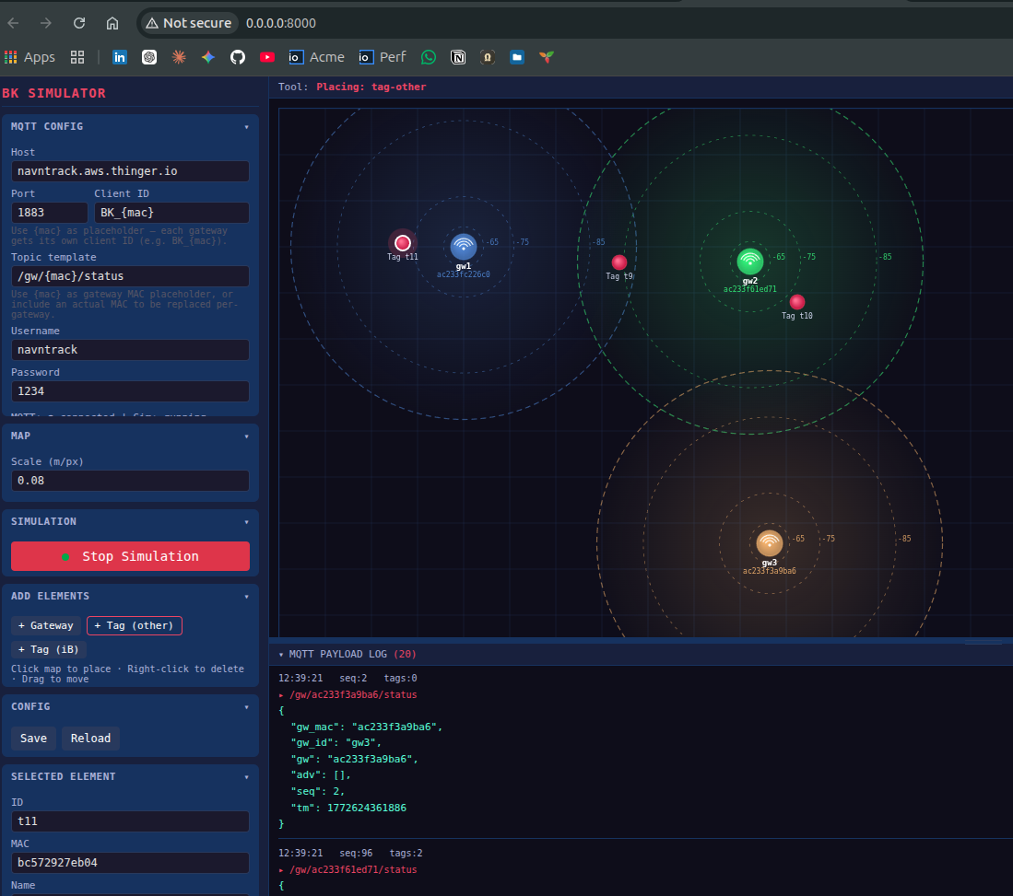The image size is (1013, 896).
Task: Collapse the MQTT Payload Log panel
Action: [282, 655]
